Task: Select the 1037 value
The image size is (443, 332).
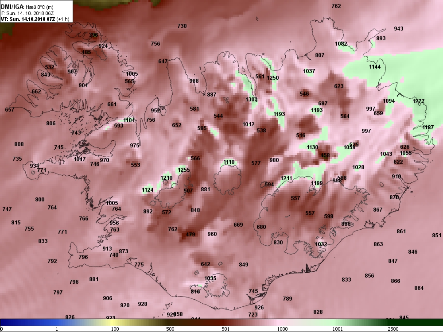Action: pos(309,71)
